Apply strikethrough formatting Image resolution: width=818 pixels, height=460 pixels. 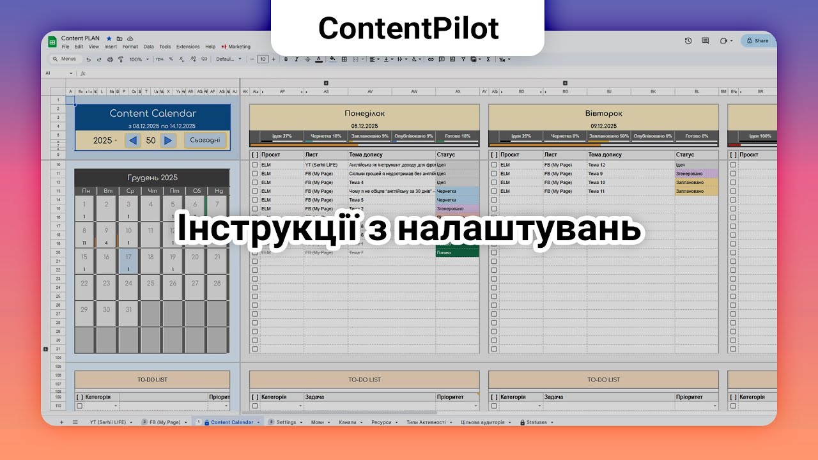click(307, 59)
